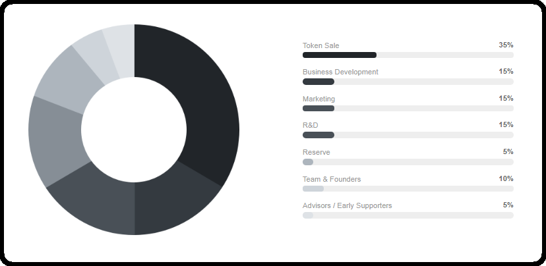Screen dimensions: 546x266
Task: Click the Team & Founders progress bar
Action: coord(408,189)
